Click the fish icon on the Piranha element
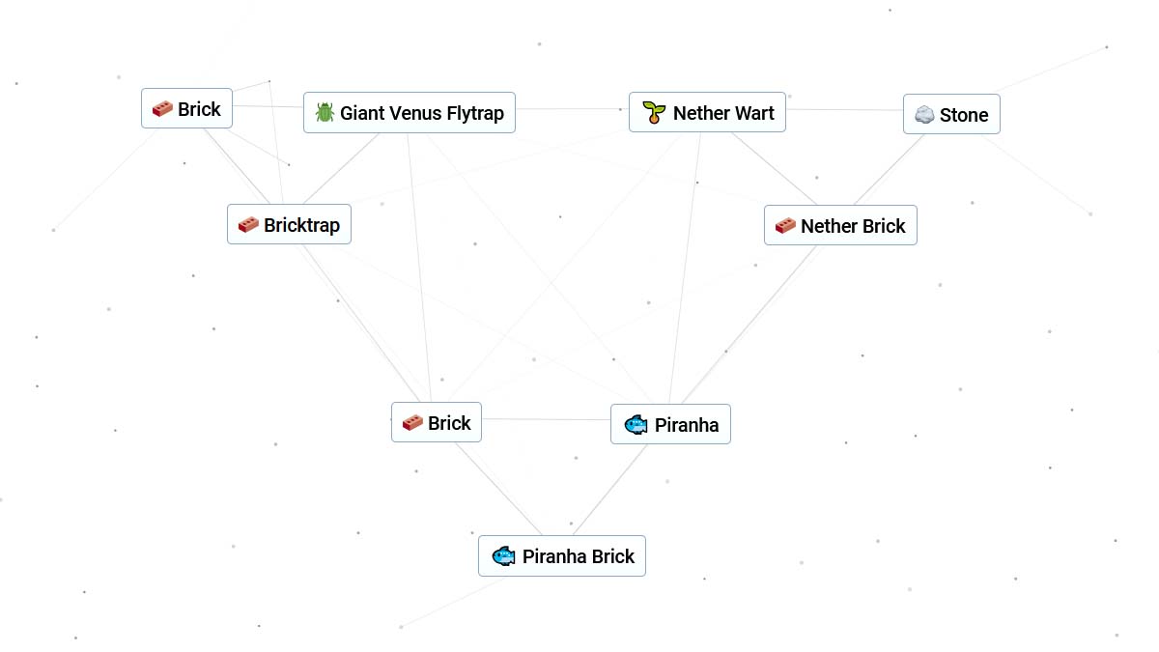This screenshot has width=1159, height=652. click(x=635, y=424)
